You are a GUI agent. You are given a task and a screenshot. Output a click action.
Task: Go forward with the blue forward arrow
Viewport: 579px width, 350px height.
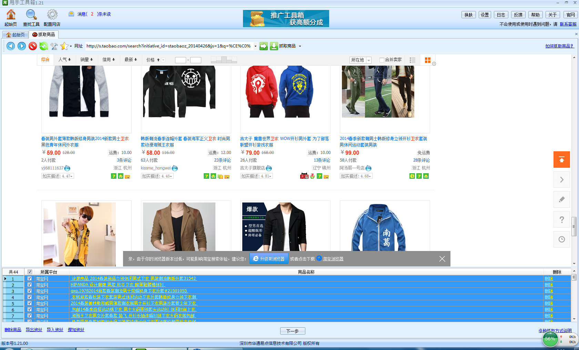pyautogui.click(x=22, y=46)
